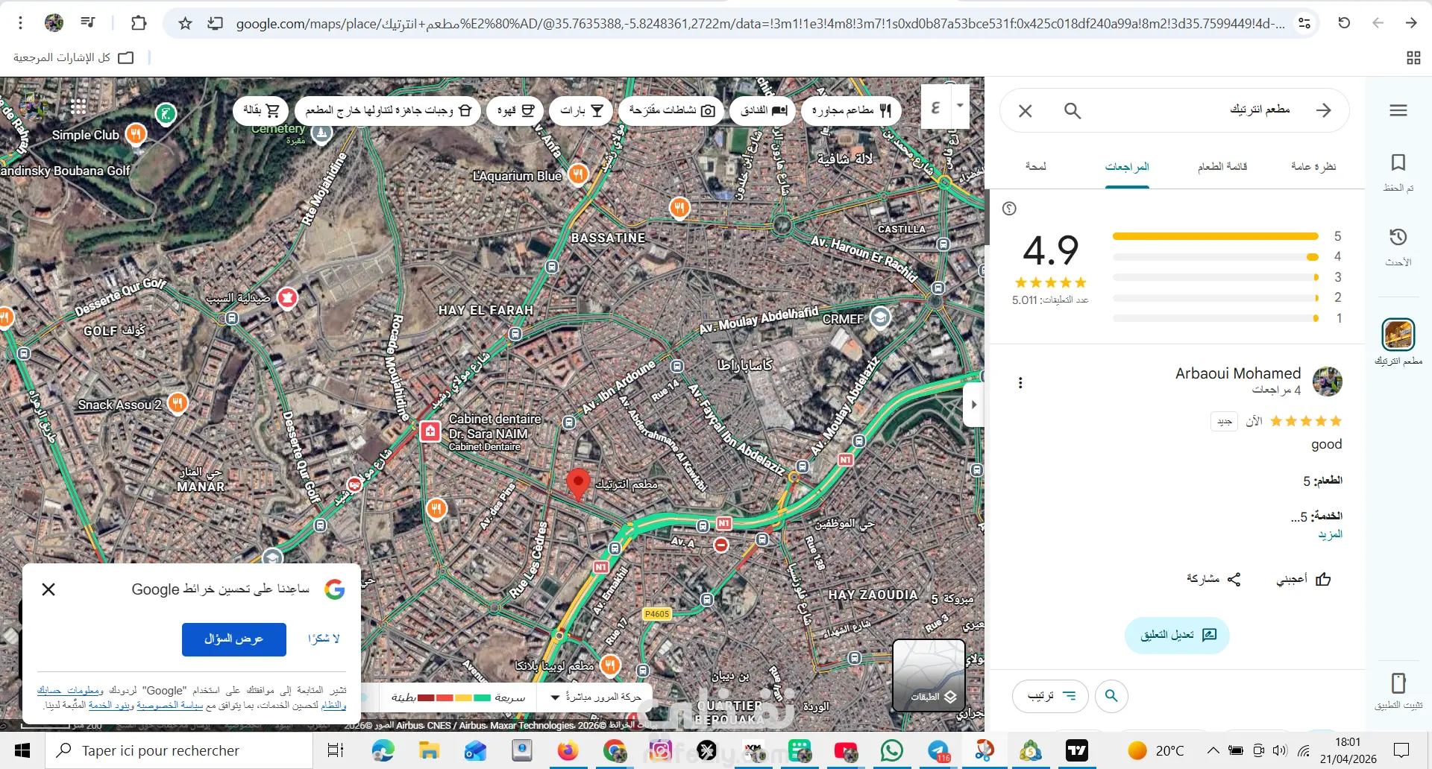Image resolution: width=1432 pixels, height=769 pixels.
Task: Click the red location pin of مطعم انترتيك
Action: pyautogui.click(x=578, y=484)
